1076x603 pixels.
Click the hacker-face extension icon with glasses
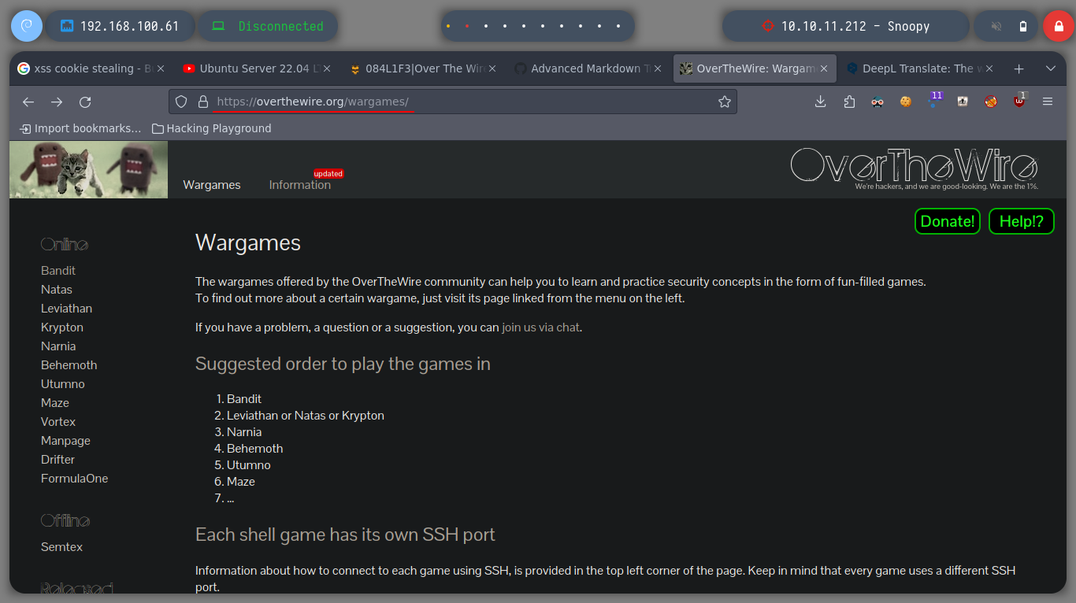click(x=877, y=102)
